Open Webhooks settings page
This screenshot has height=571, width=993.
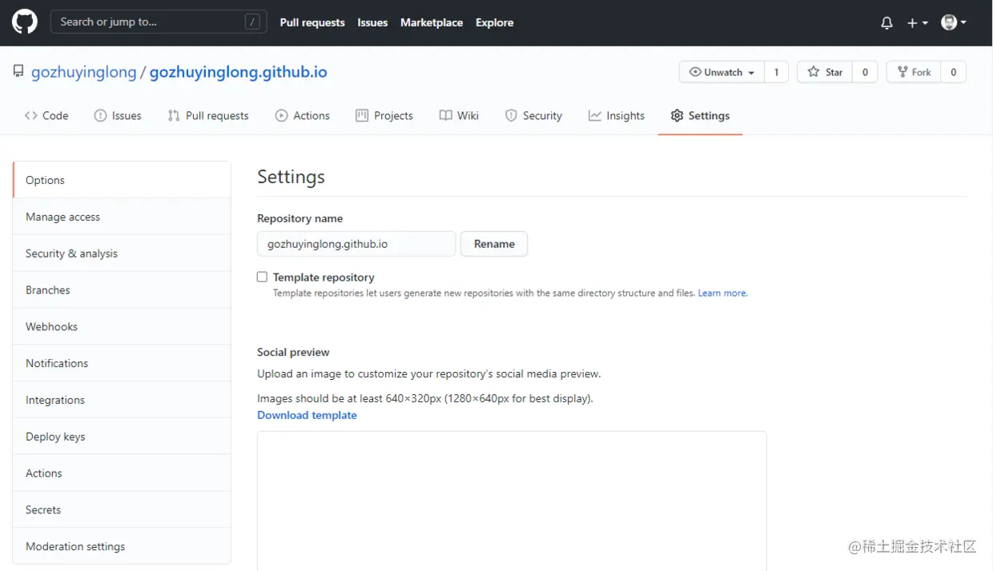122,326
